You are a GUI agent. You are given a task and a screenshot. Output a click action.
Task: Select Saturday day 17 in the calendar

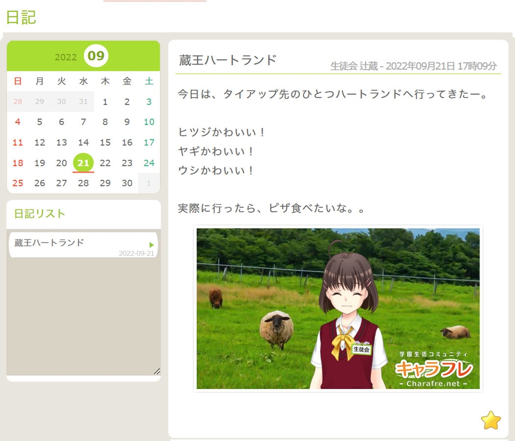[149, 142]
